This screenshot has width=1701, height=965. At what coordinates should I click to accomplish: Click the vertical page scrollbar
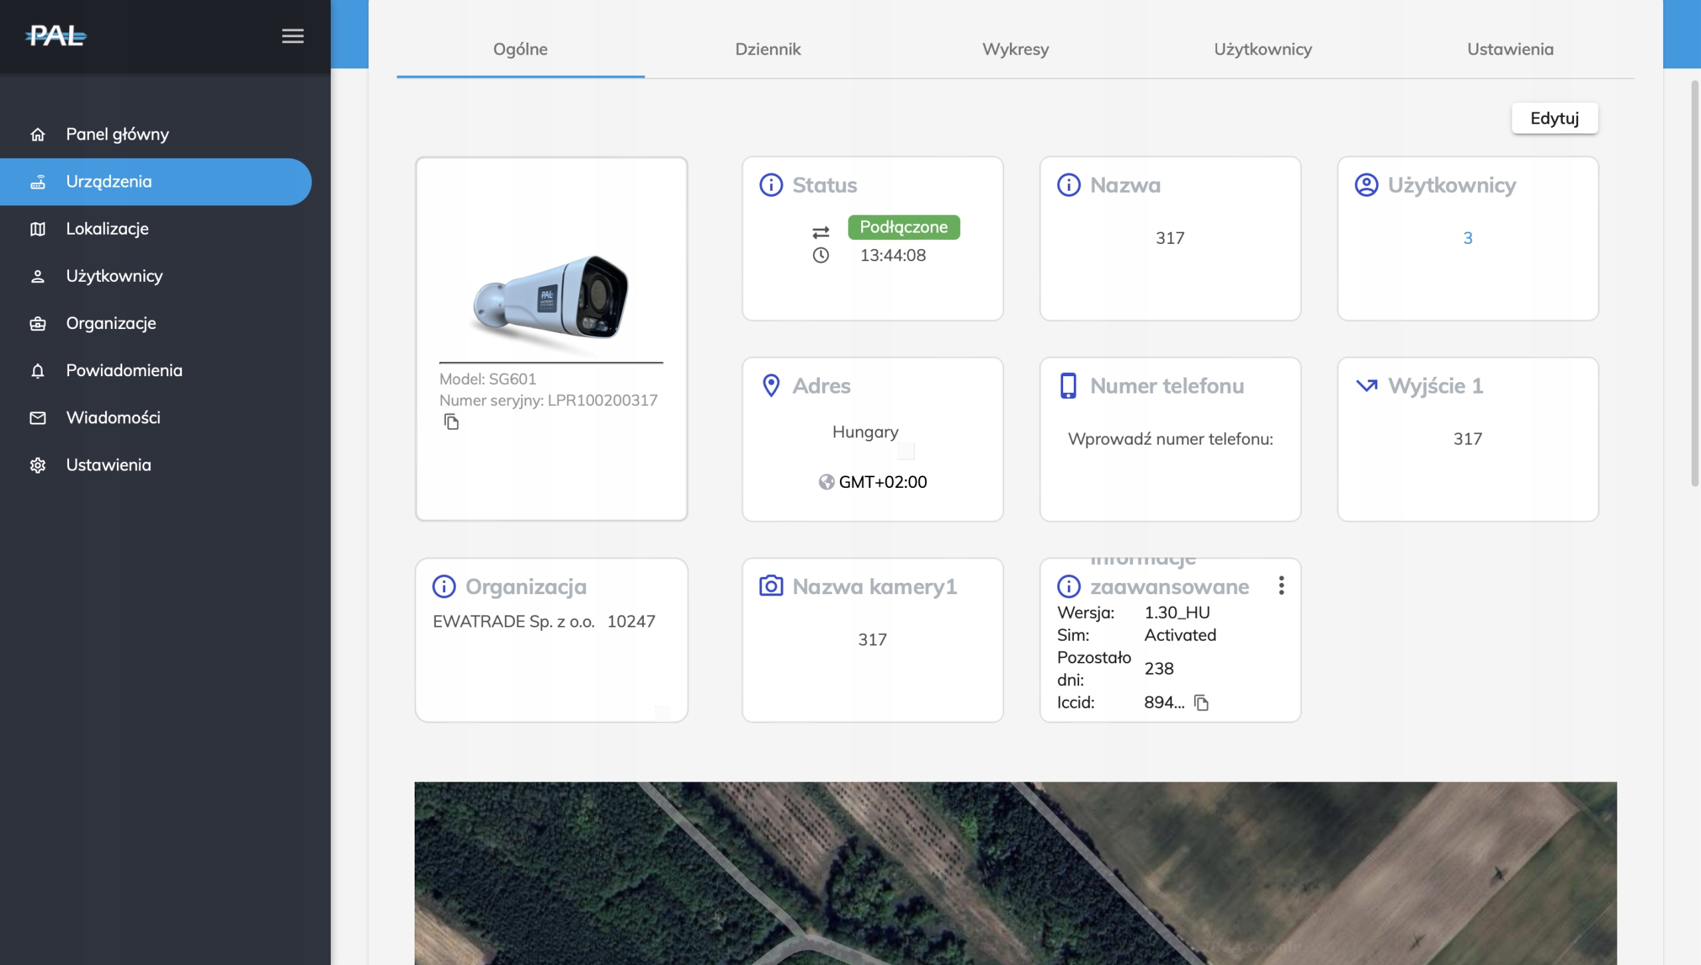pyautogui.click(x=1694, y=282)
